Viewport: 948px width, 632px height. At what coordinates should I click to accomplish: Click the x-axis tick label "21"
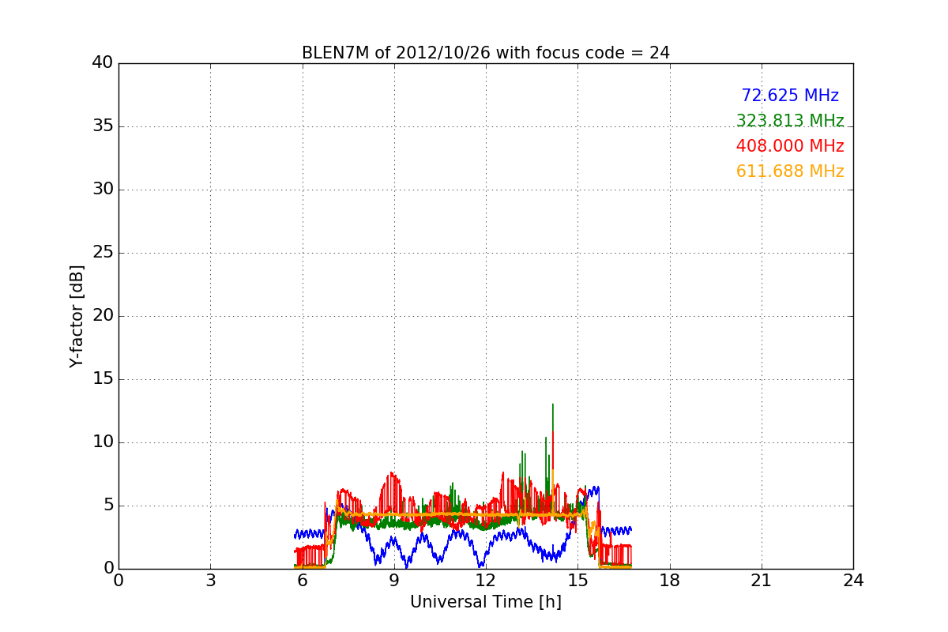(x=762, y=580)
